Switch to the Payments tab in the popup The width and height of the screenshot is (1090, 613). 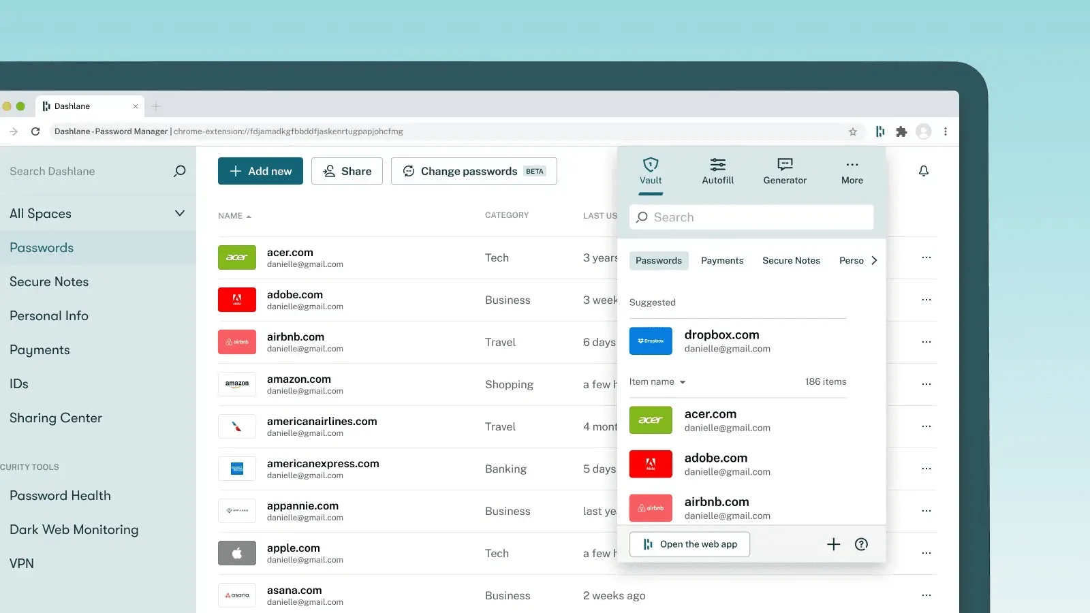tap(722, 260)
